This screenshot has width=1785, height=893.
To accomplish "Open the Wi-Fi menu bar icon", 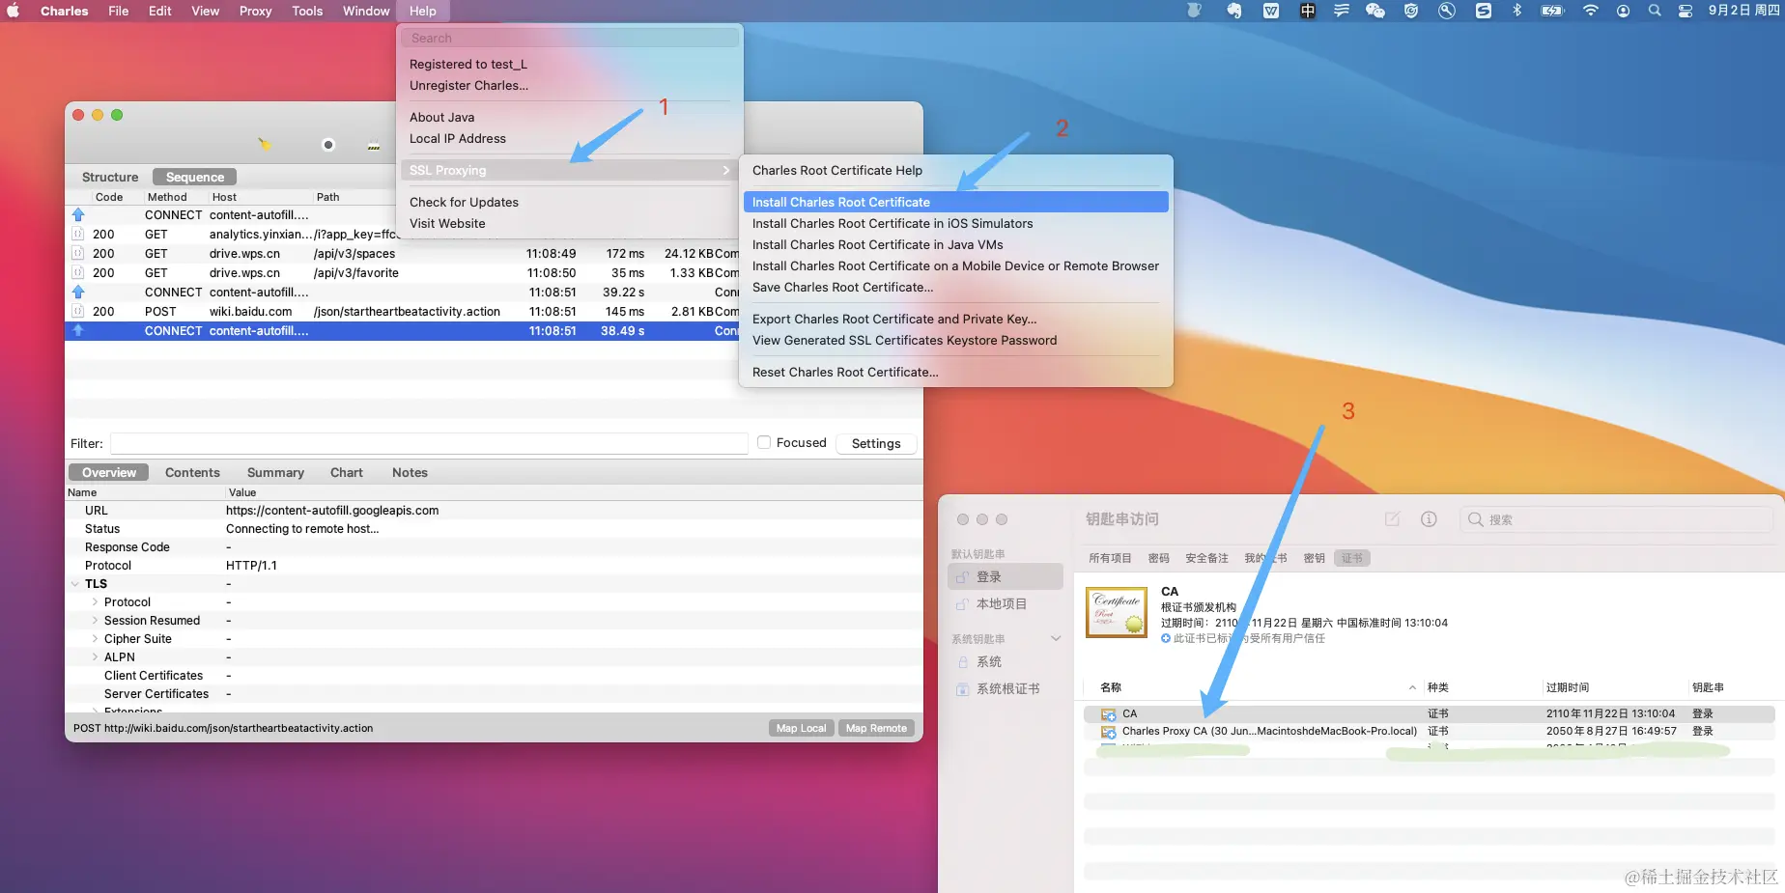I will [x=1590, y=11].
